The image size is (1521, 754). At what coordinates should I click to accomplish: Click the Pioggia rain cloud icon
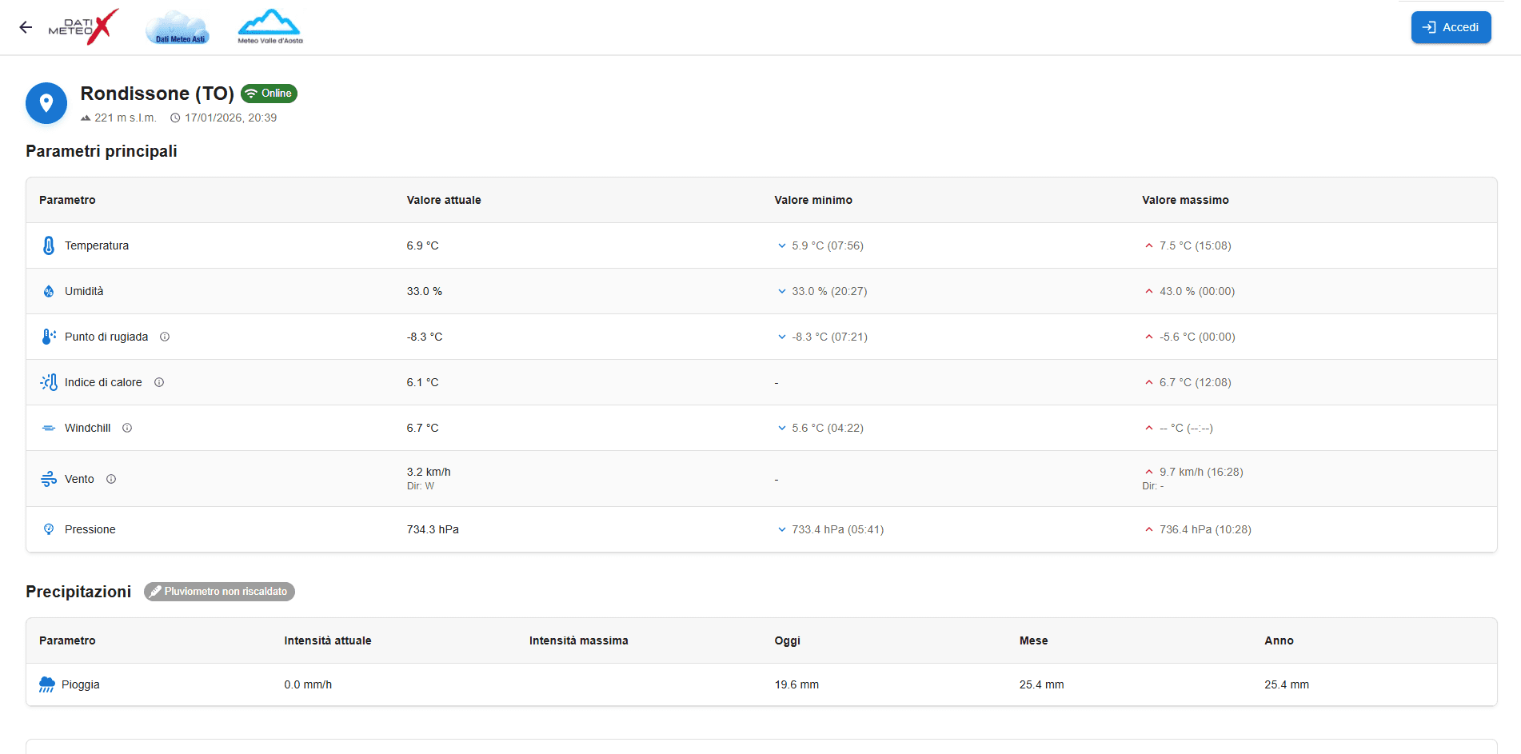tap(47, 684)
